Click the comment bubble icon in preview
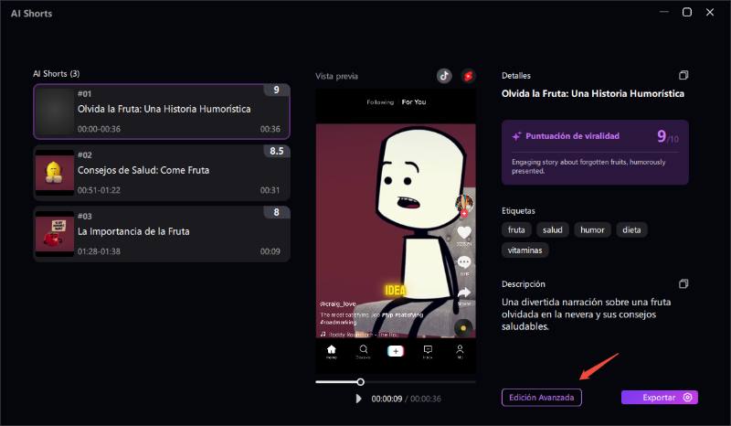731x426 pixels. [464, 262]
